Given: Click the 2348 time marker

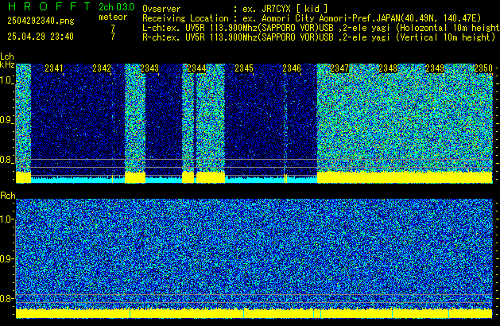Looking at the screenshot, I should click(x=388, y=68).
